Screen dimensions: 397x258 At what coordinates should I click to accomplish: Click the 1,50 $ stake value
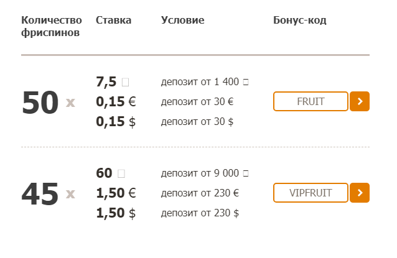pyautogui.click(x=116, y=213)
